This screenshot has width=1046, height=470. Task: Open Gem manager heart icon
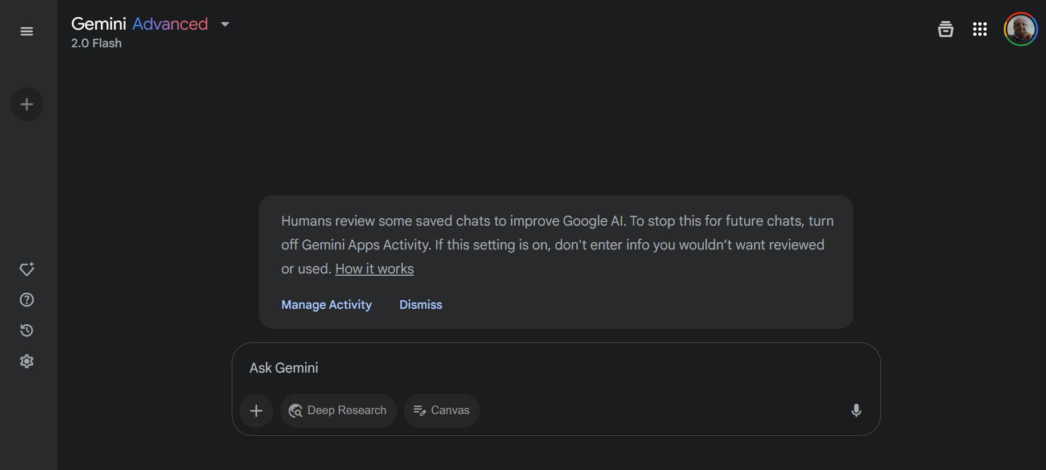coord(27,269)
